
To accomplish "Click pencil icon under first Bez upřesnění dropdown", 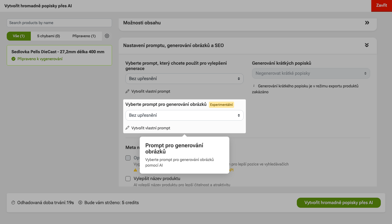I will tap(127, 91).
